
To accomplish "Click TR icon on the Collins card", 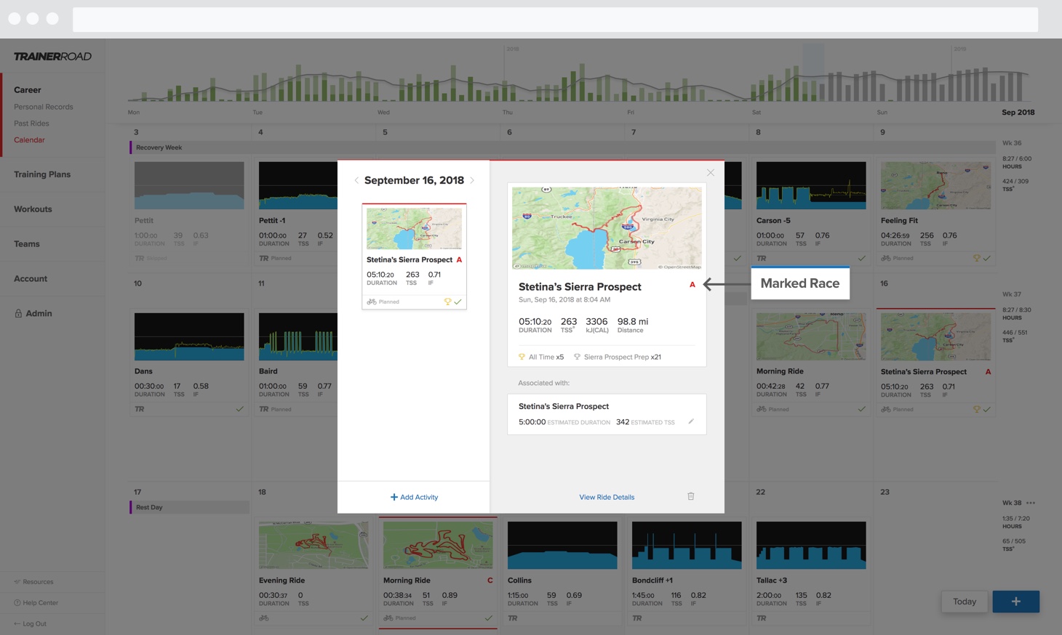I will tap(513, 618).
